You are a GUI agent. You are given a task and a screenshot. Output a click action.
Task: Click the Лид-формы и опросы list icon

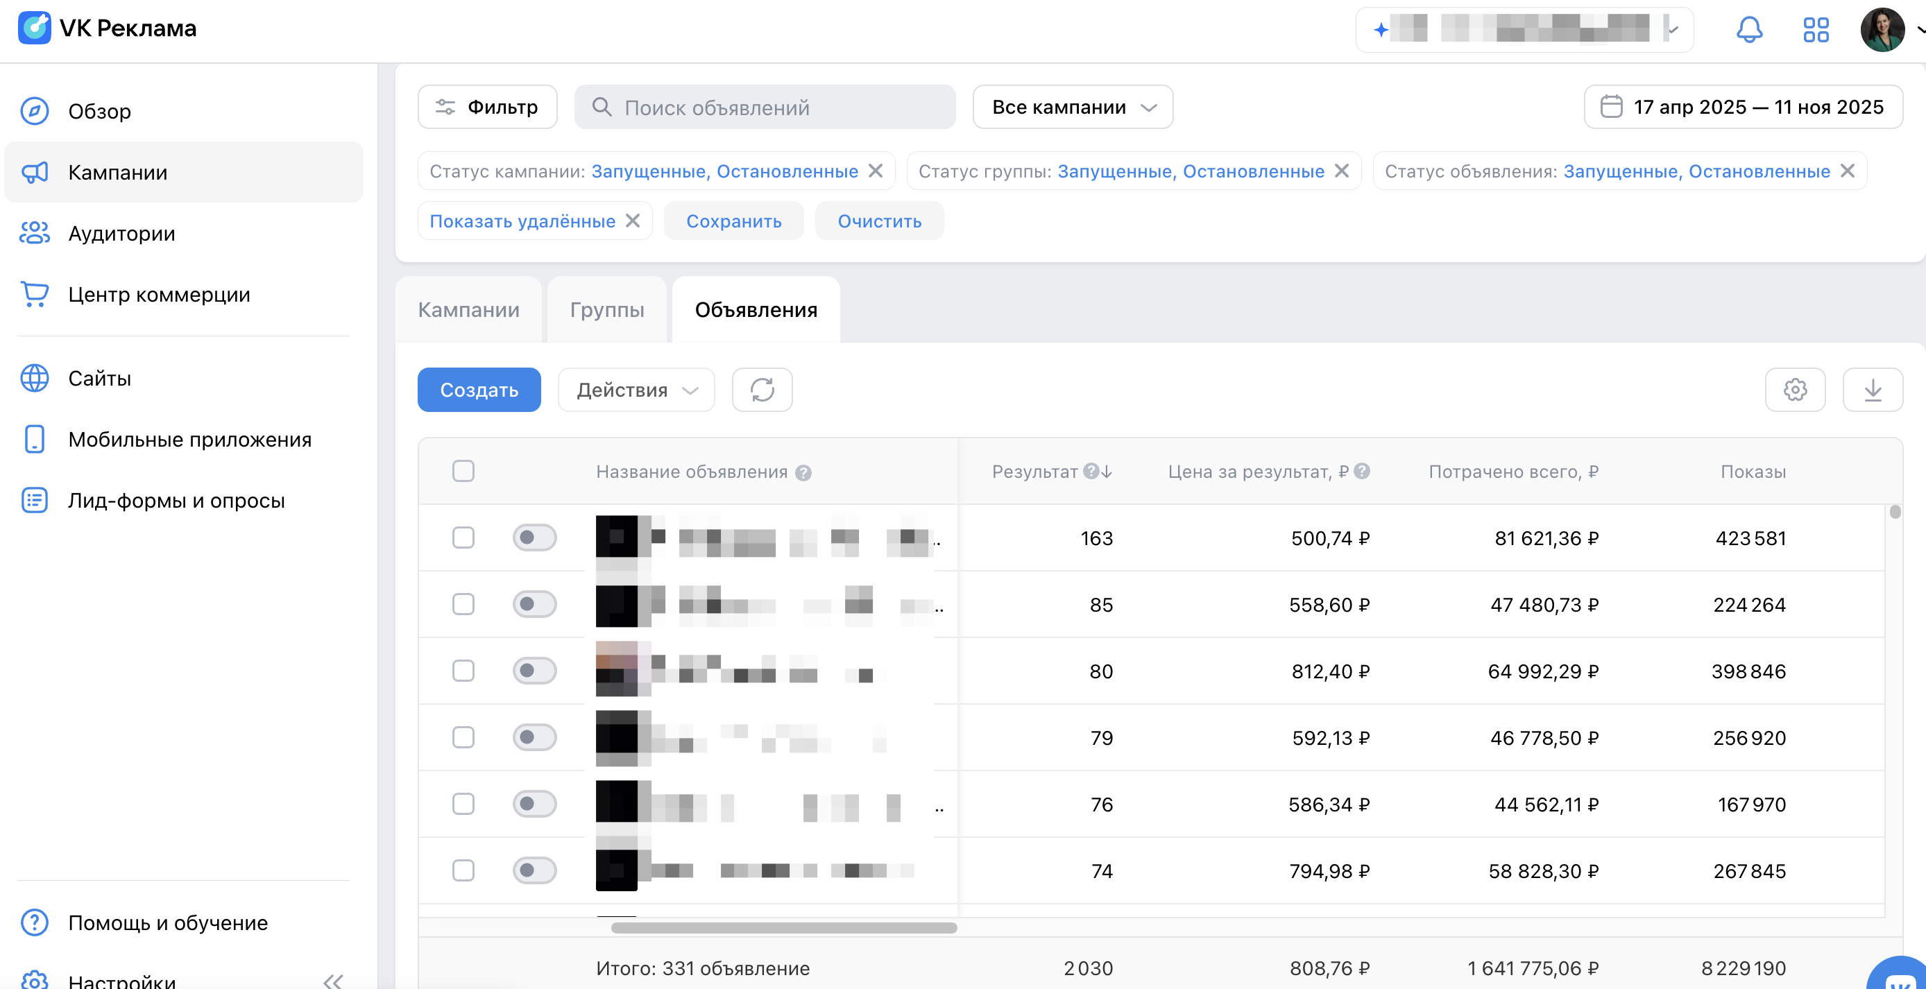click(35, 500)
